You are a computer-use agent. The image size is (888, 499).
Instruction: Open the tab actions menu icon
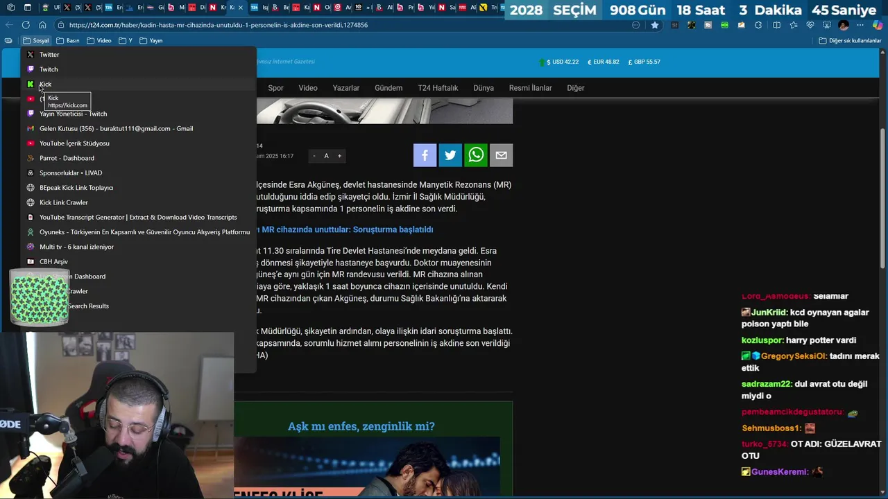(x=27, y=8)
